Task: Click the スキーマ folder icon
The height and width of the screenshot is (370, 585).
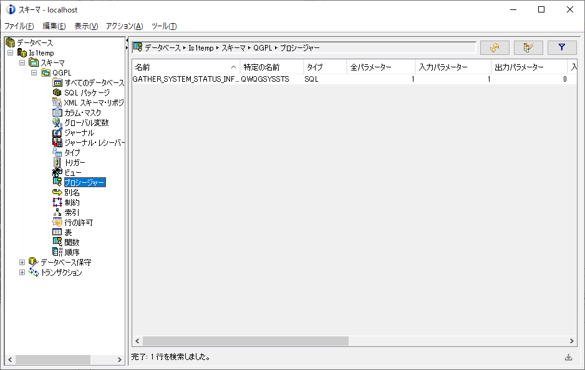Action: tap(34, 62)
